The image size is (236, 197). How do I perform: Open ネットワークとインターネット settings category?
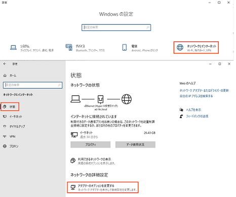tap(196, 48)
